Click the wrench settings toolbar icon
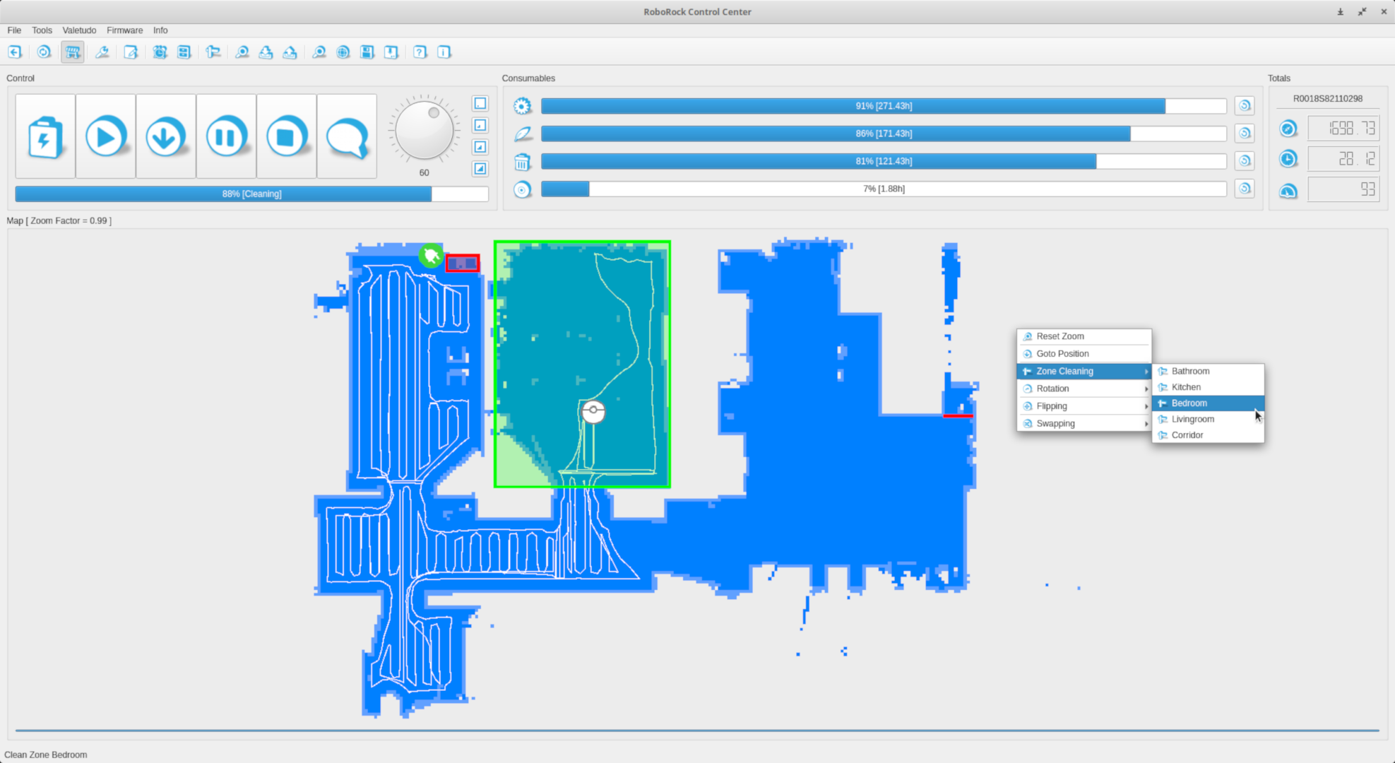This screenshot has height=763, width=1395. click(x=102, y=52)
